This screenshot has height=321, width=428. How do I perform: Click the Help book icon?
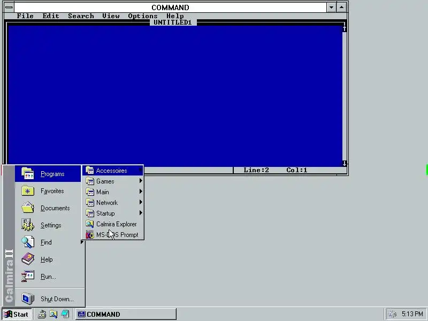(x=28, y=259)
